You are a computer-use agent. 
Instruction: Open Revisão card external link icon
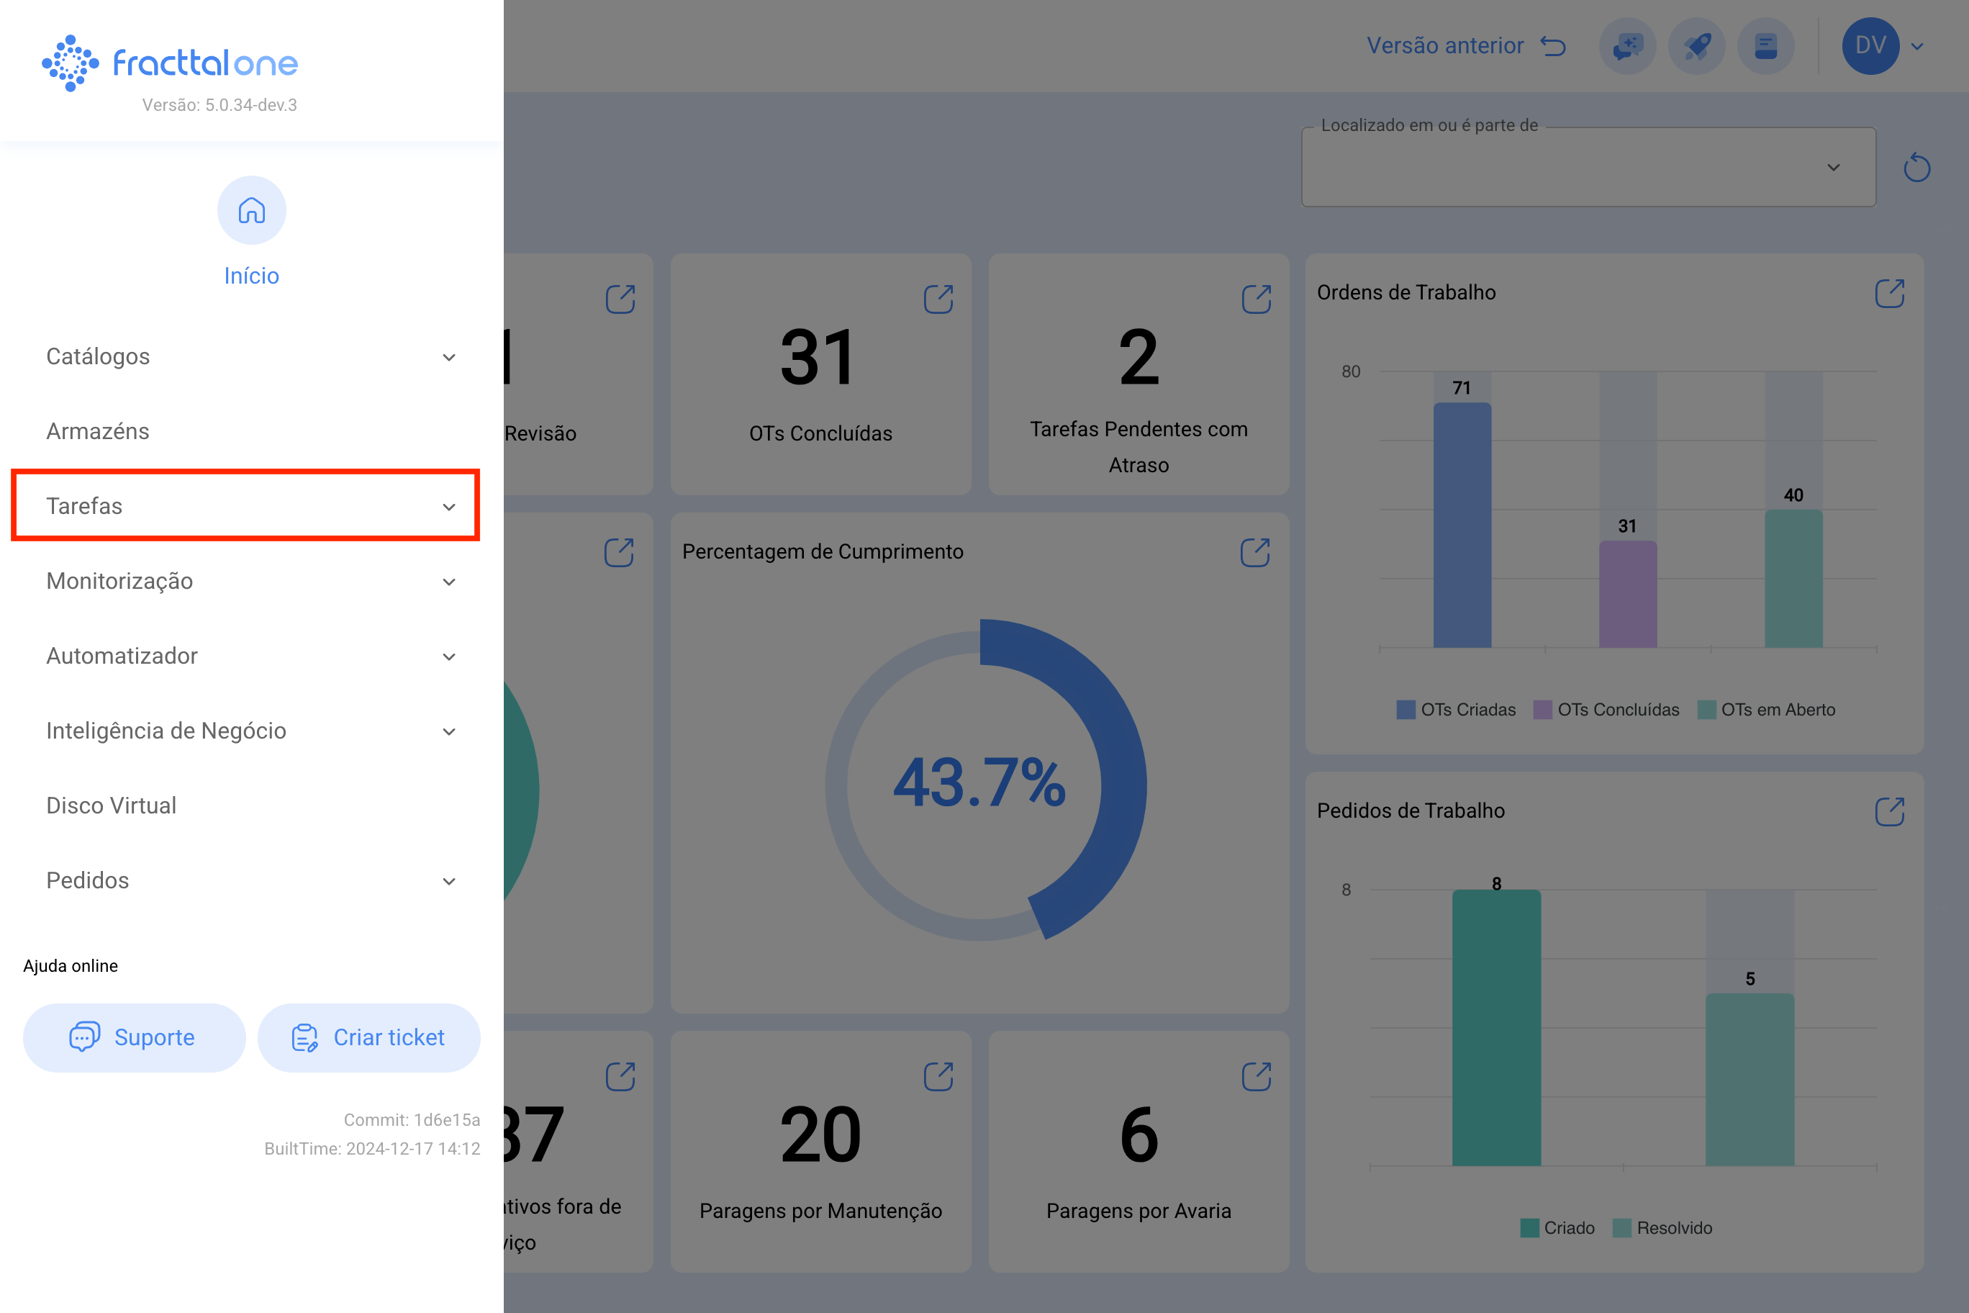coord(620,299)
